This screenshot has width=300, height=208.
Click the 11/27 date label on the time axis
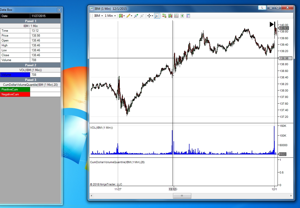118,189
